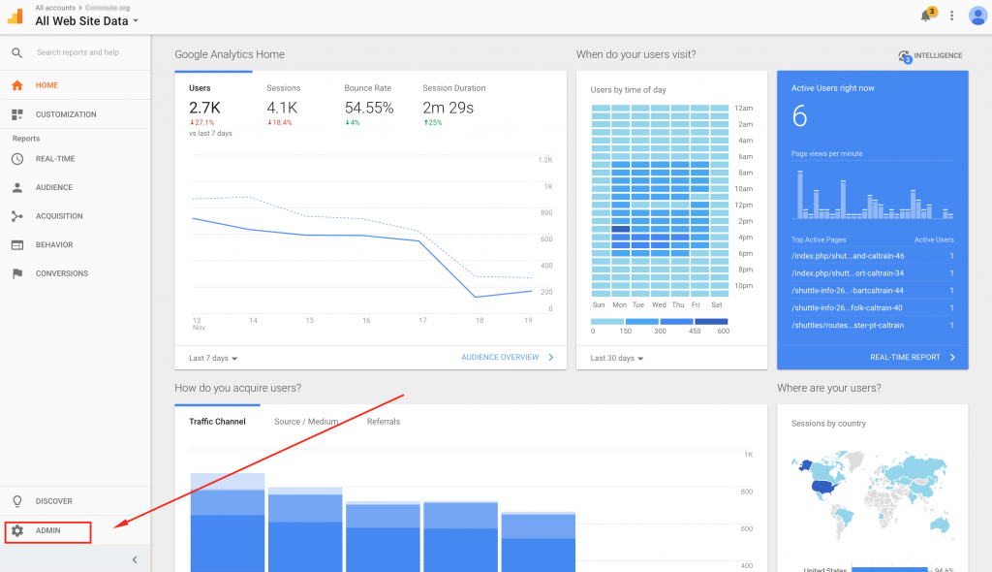Viewport: 992px width, 572px height.
Task: Open the notifications bell icon
Action: click(927, 16)
